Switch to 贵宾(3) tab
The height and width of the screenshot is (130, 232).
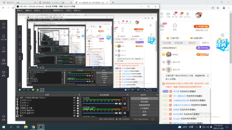[192, 43]
